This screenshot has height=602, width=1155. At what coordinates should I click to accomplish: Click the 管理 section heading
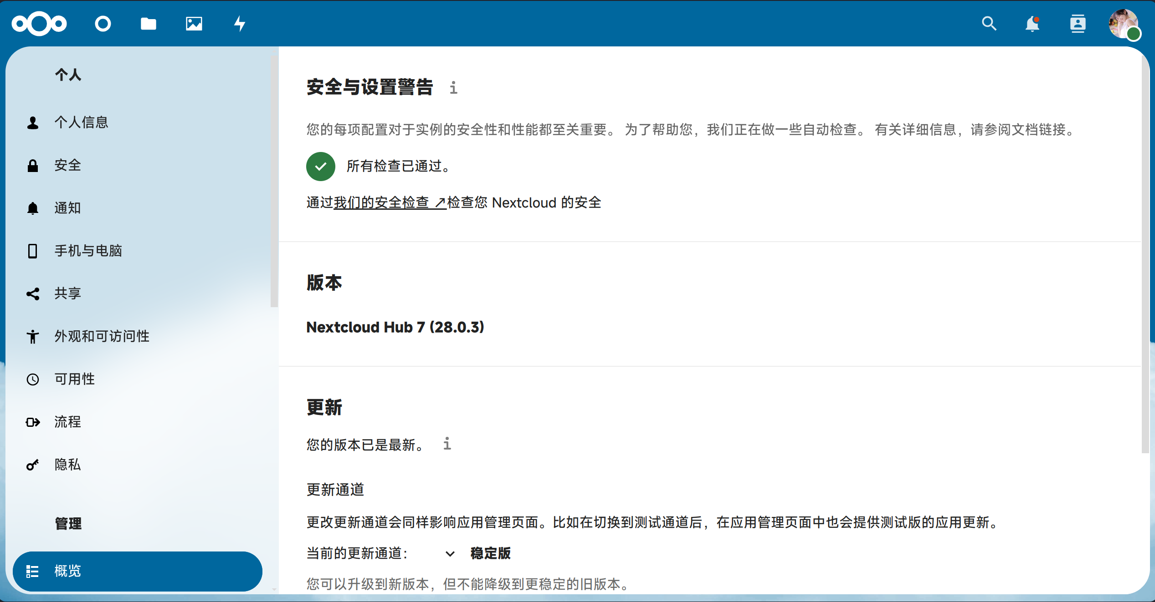(x=68, y=523)
